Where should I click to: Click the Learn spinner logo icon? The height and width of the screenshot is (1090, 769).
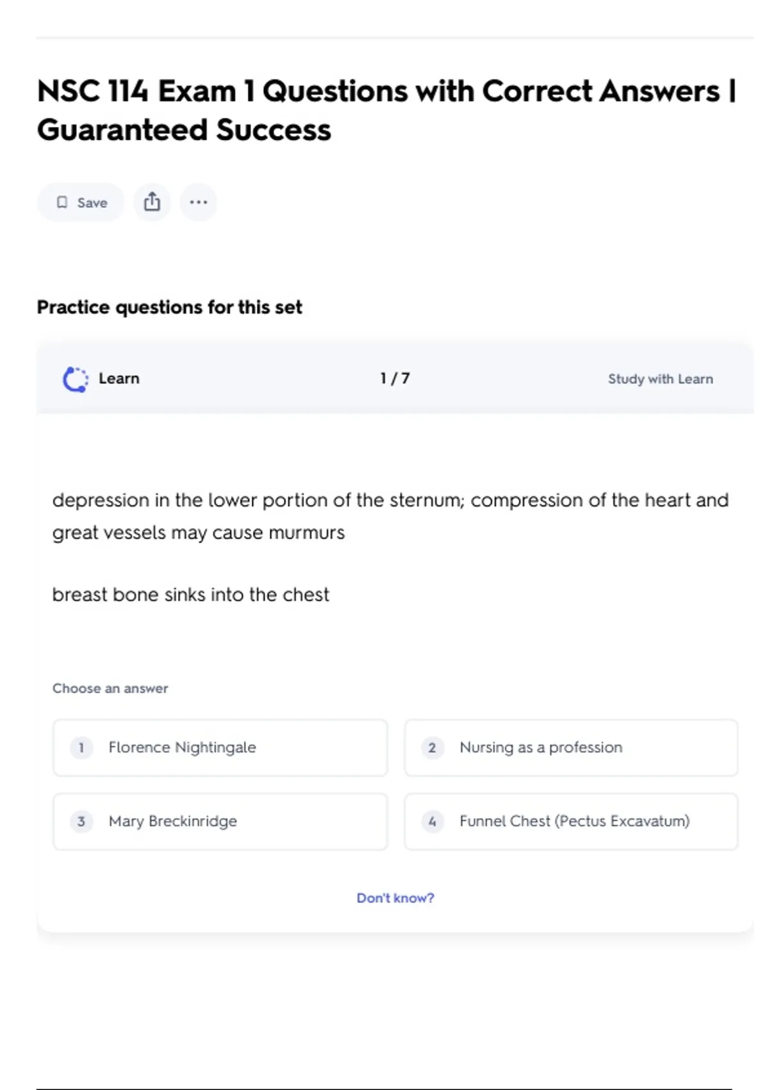click(76, 379)
